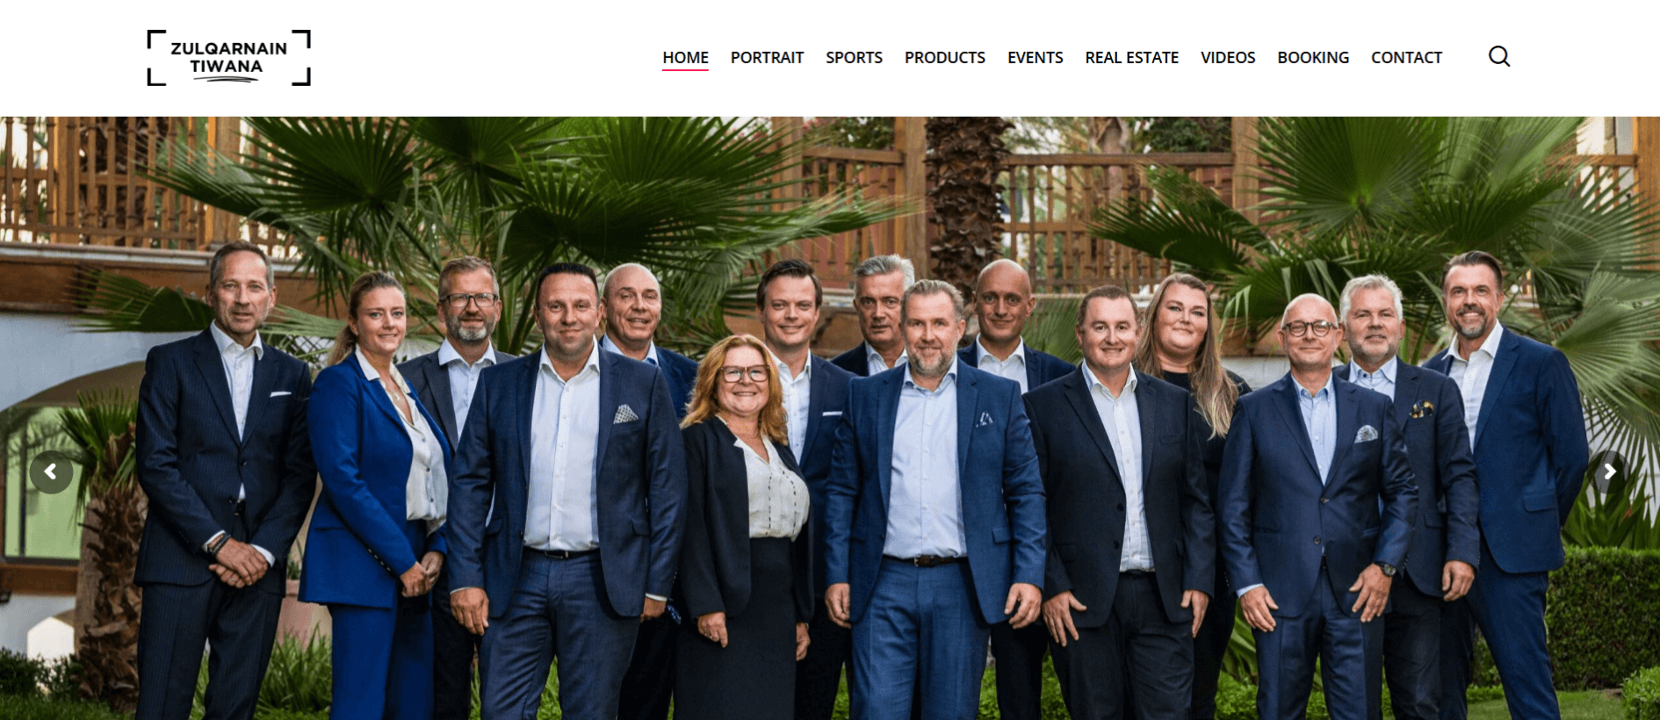Viewport: 1660px width, 720px height.
Task: Open the REAL ESTATE gallery link
Action: (x=1131, y=58)
